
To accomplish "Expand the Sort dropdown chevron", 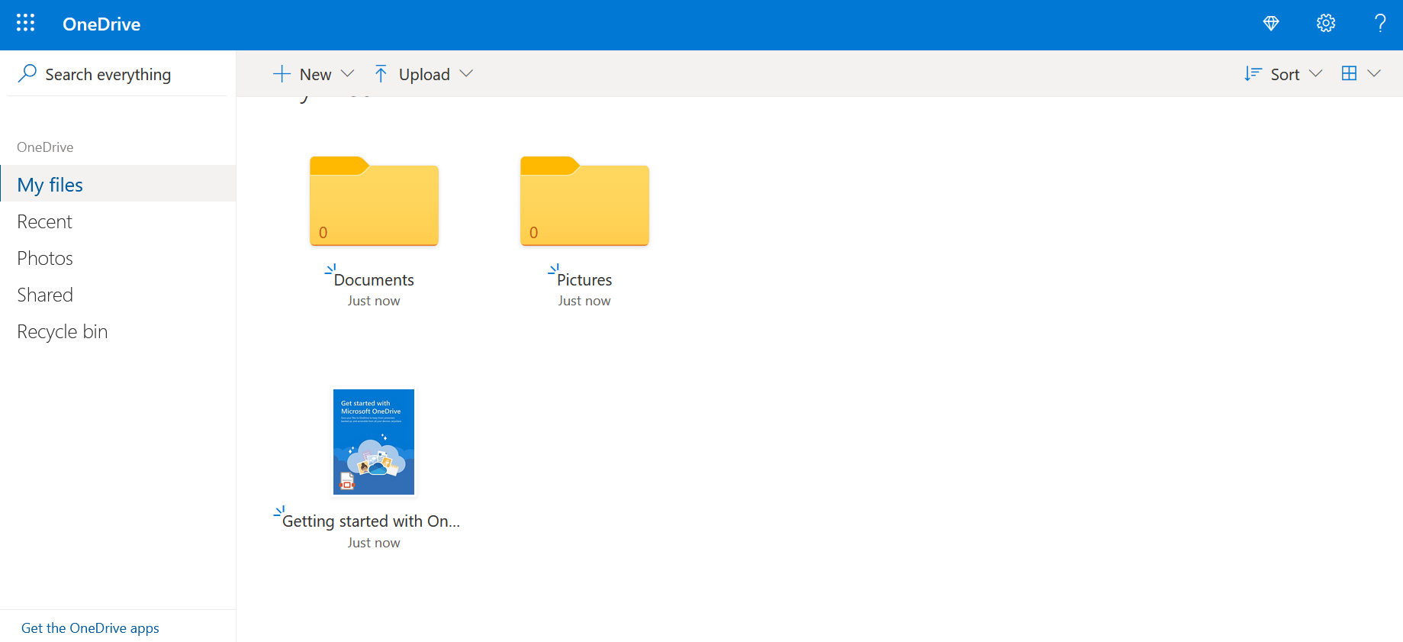I will point(1315,74).
